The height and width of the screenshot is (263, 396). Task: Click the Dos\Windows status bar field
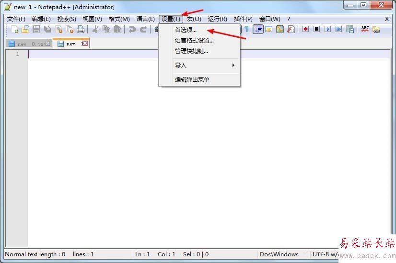coord(279,254)
